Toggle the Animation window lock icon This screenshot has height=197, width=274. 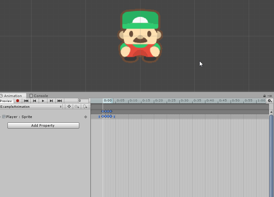264,96
